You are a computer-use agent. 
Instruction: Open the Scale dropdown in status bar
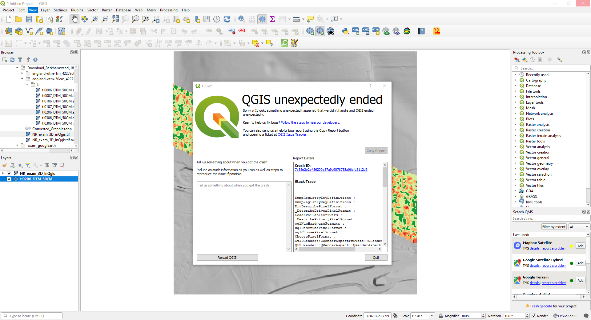pyautogui.click(x=432, y=316)
